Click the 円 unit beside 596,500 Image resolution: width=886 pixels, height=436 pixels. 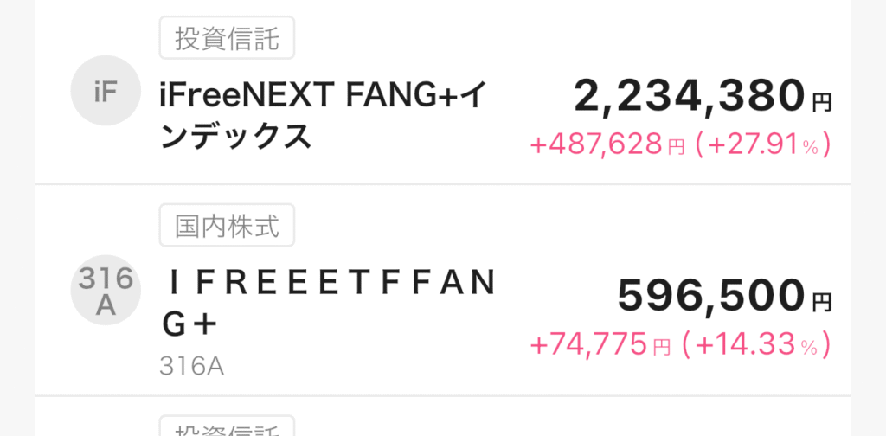tap(822, 304)
